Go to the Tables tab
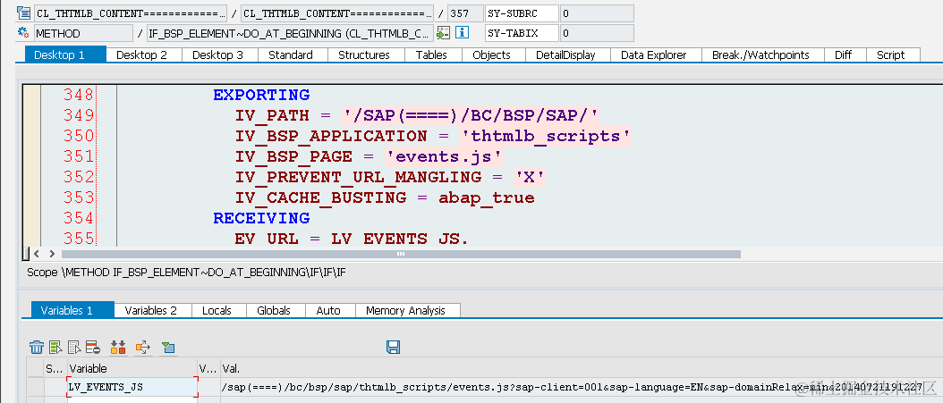The image size is (943, 403). 431,55
